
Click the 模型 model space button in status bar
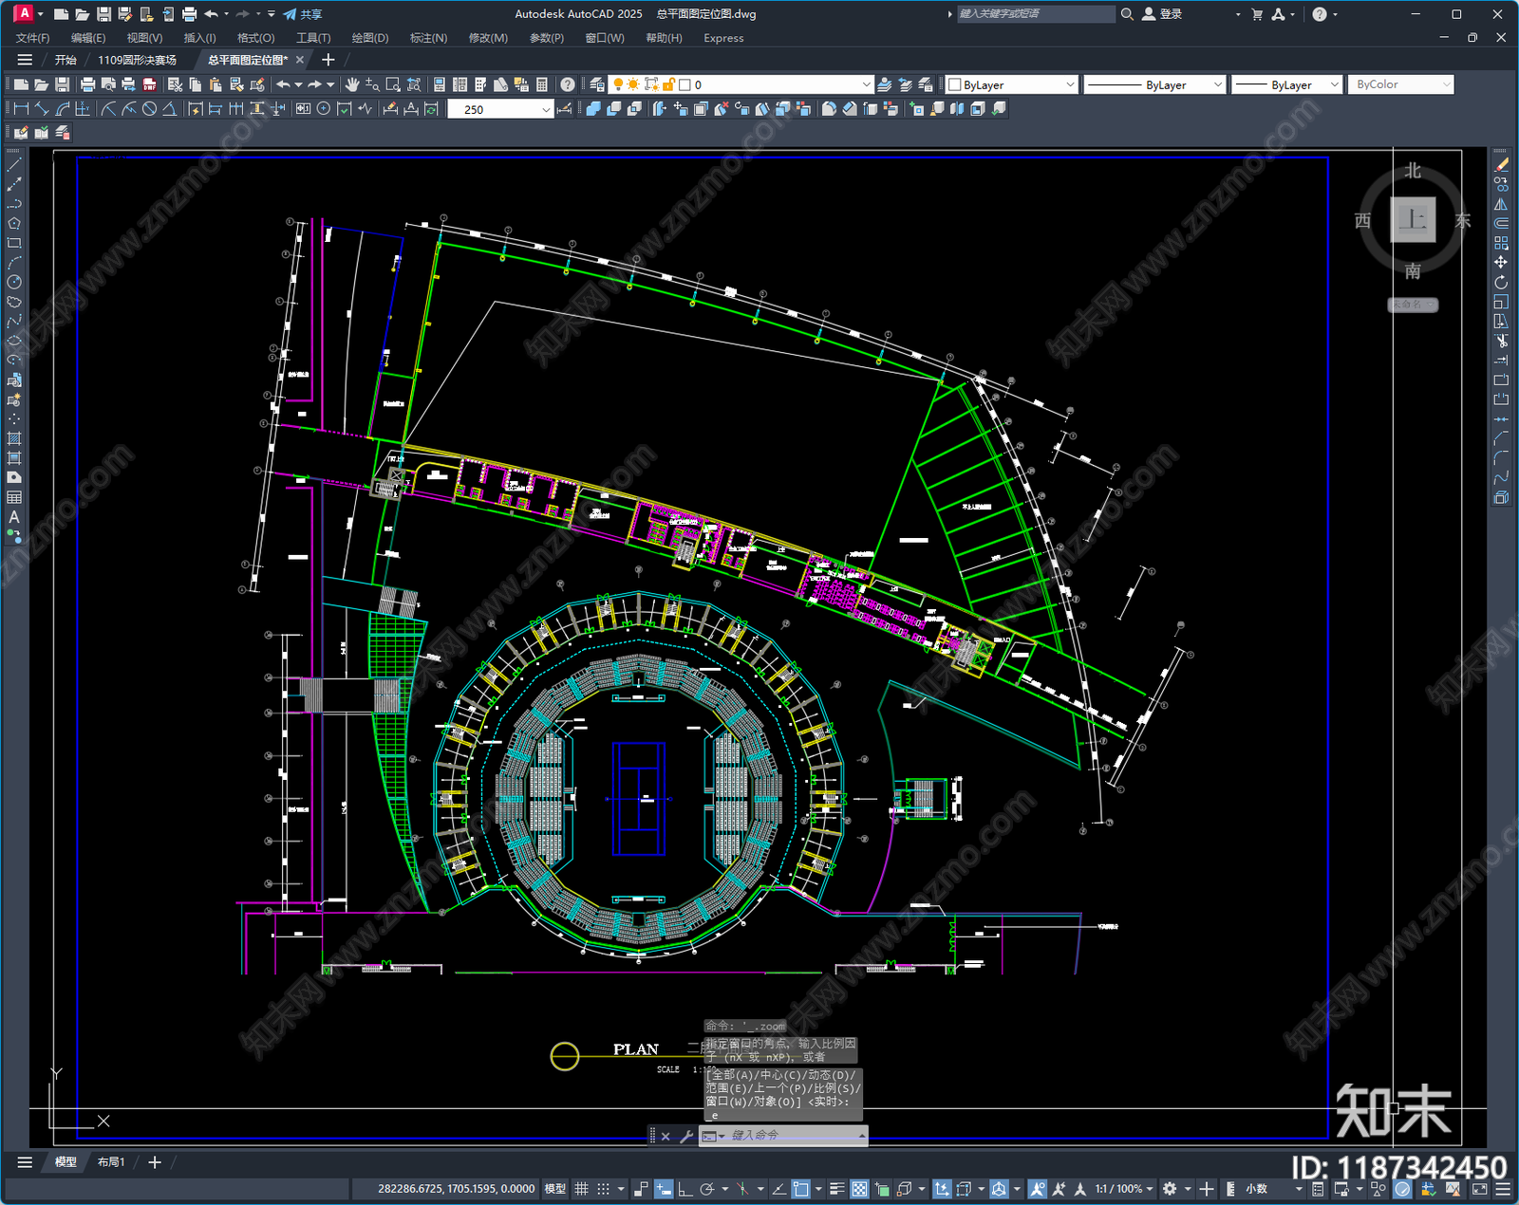[554, 1189]
